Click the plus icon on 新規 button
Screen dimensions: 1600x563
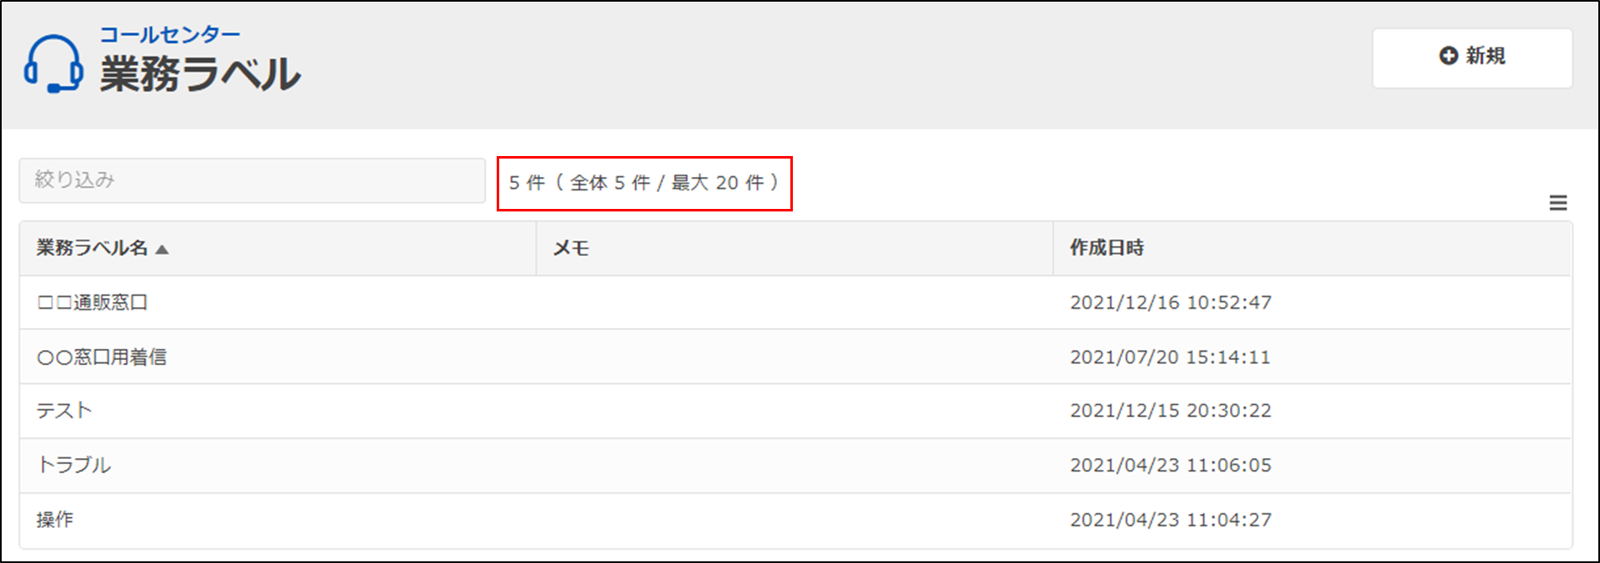click(x=1448, y=55)
